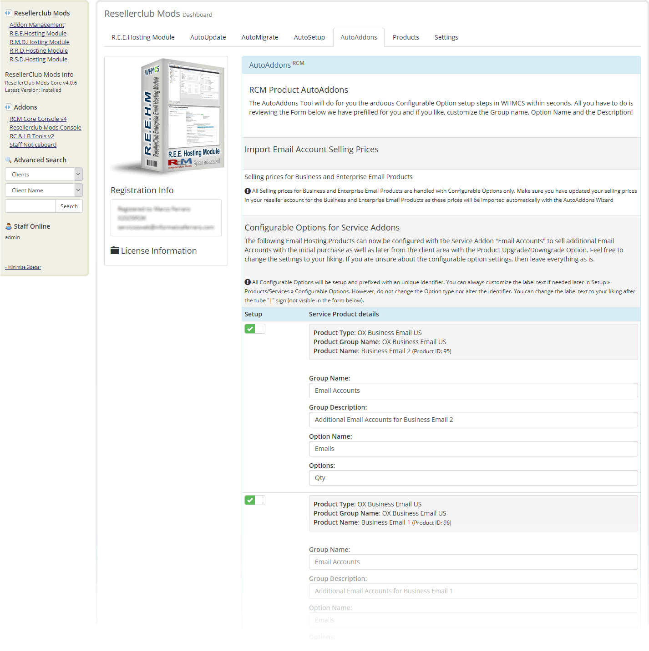Open RC & LB Tools v2 link
This screenshot has width=649, height=651.
click(32, 136)
